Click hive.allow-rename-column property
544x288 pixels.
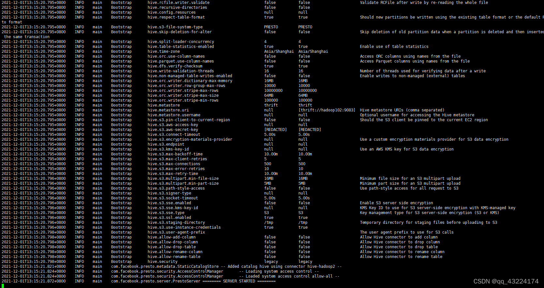click(x=175, y=252)
